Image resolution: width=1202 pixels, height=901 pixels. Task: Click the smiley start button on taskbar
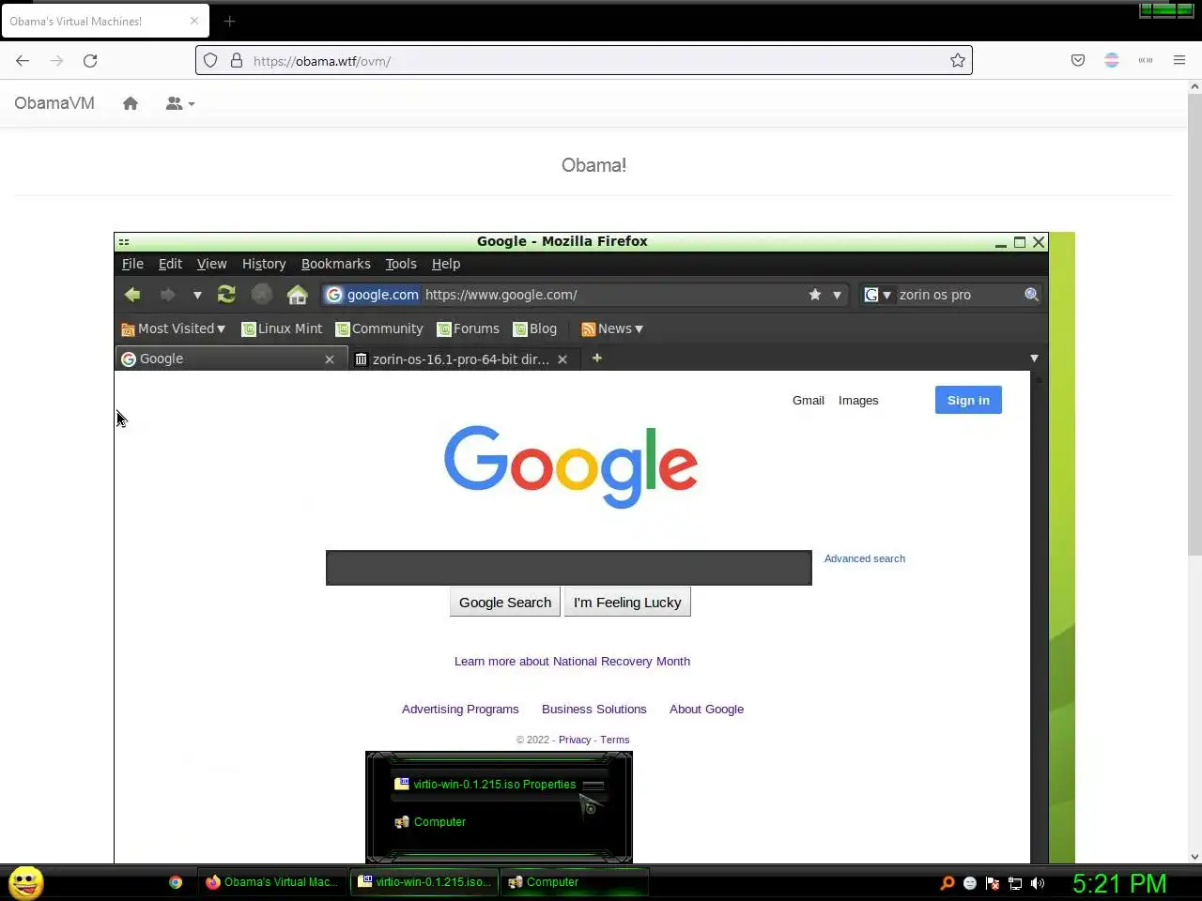tap(26, 882)
